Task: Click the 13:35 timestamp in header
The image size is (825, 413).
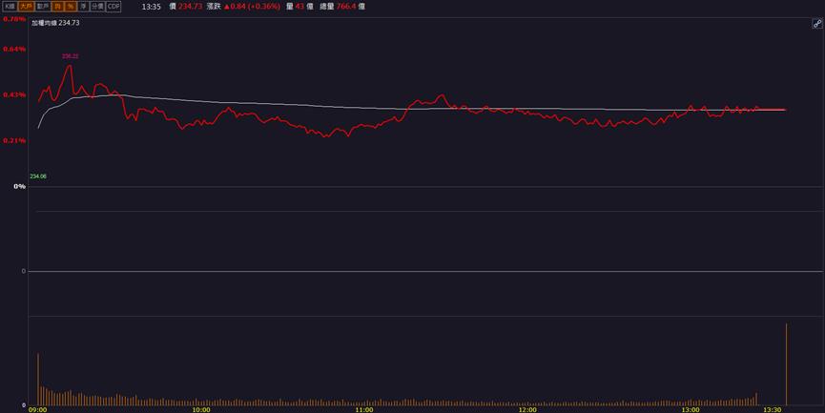Action: [152, 7]
